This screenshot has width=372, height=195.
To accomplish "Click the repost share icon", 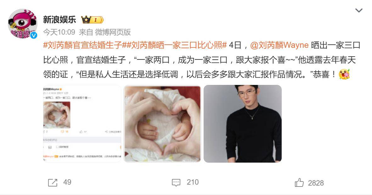I will (53, 182).
